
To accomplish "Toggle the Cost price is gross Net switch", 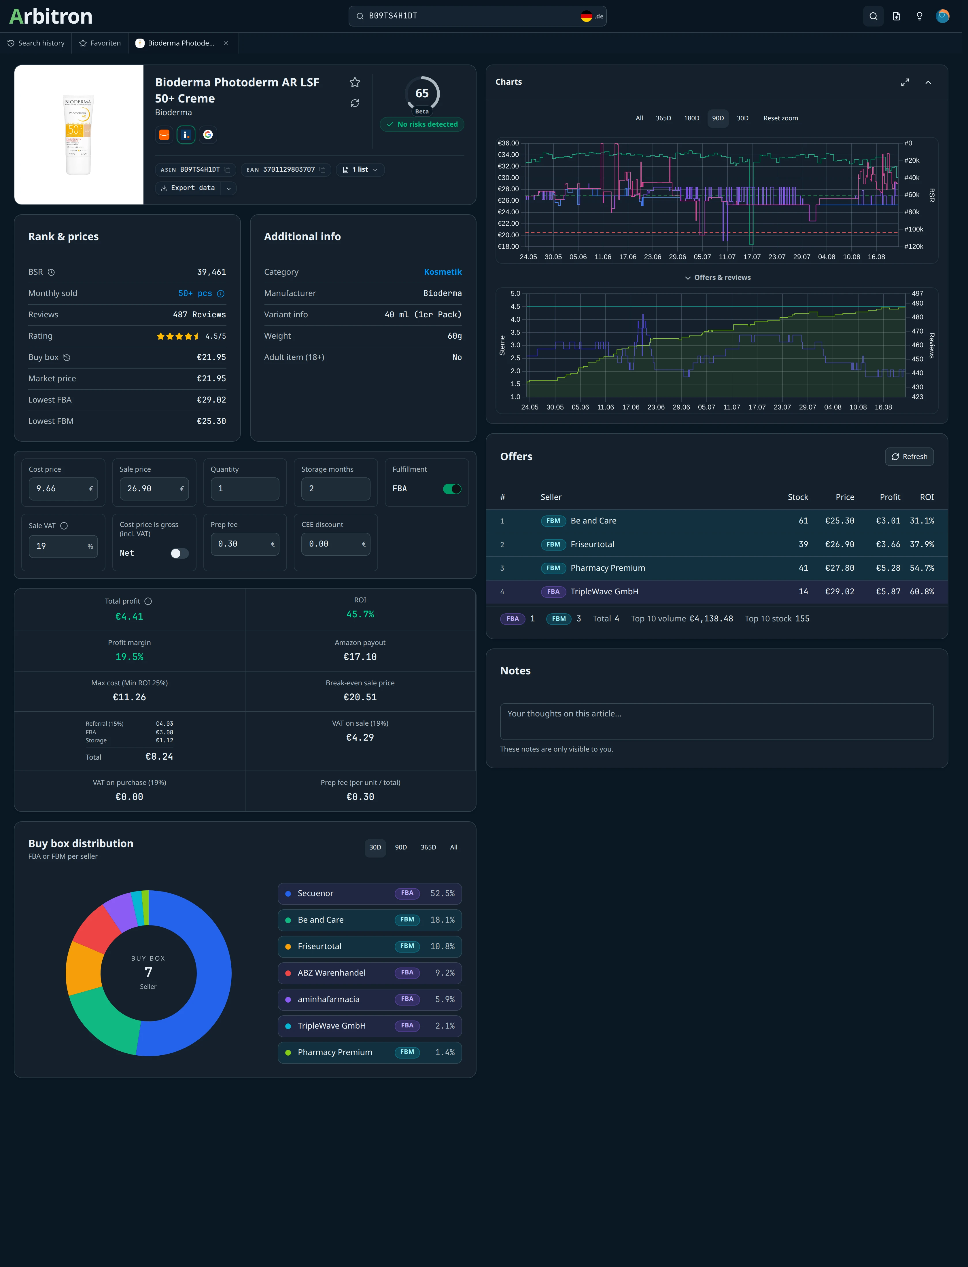I will click(179, 553).
